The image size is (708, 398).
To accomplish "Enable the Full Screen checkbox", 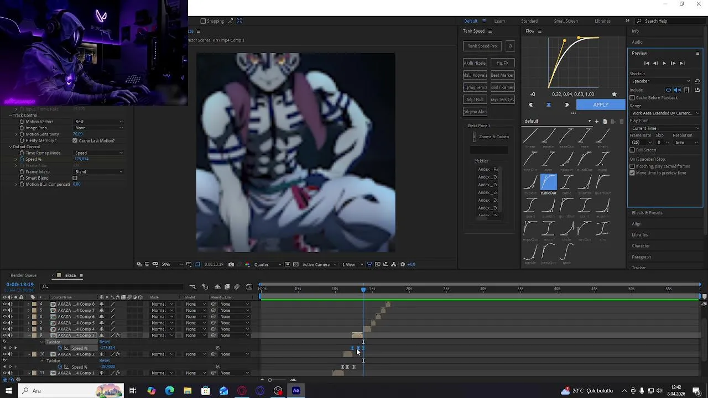I will pos(632,150).
